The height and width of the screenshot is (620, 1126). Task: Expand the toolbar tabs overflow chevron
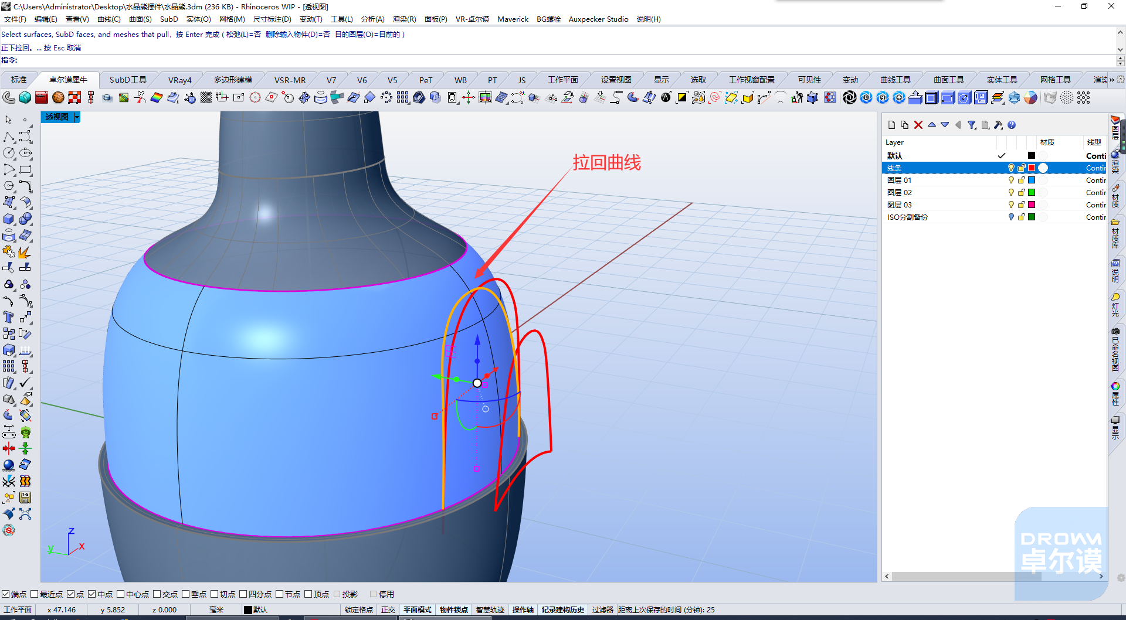coord(1112,80)
